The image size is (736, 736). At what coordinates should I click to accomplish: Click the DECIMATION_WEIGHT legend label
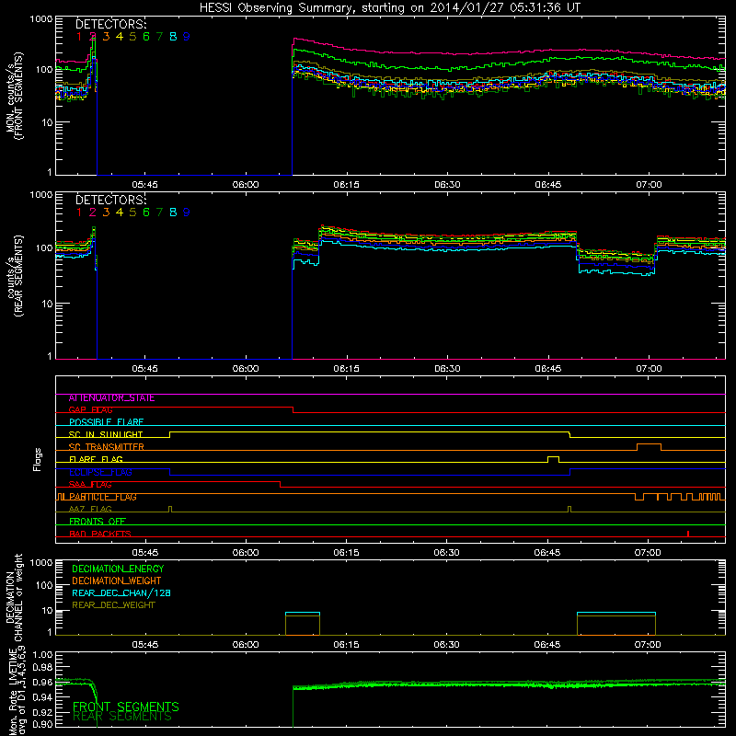[x=117, y=581]
